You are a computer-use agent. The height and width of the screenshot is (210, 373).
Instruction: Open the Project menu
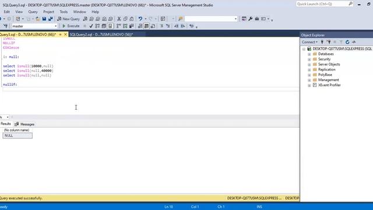48,12
